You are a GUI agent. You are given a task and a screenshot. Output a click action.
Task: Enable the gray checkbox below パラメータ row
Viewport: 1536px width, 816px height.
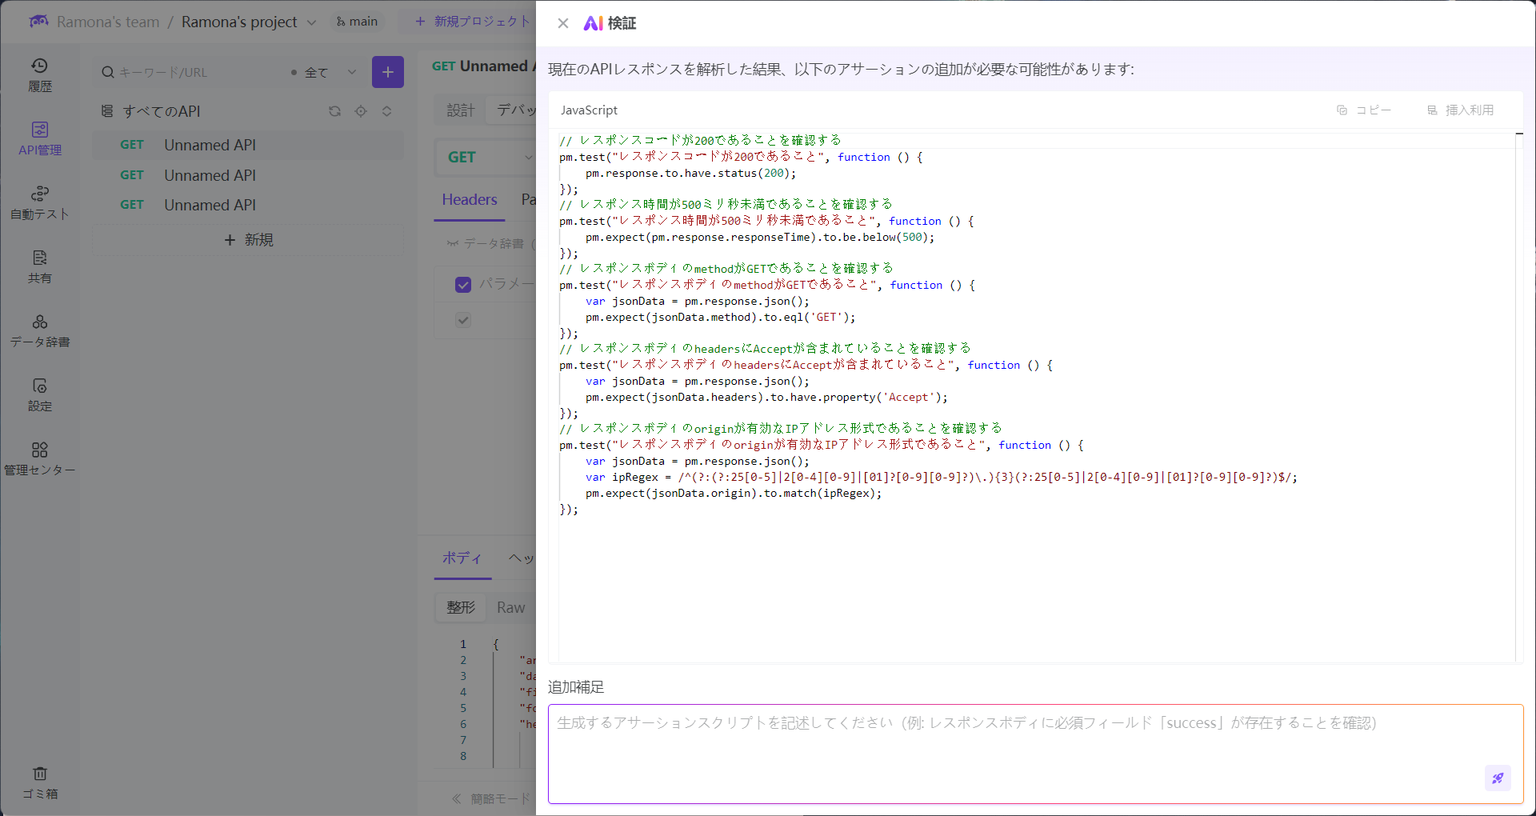[x=463, y=320]
